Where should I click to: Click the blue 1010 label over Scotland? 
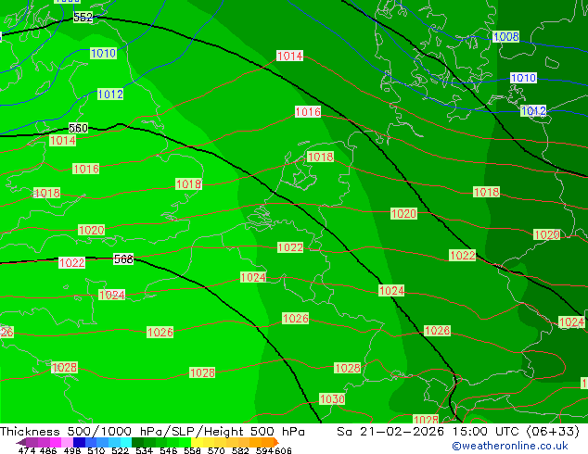[104, 53]
